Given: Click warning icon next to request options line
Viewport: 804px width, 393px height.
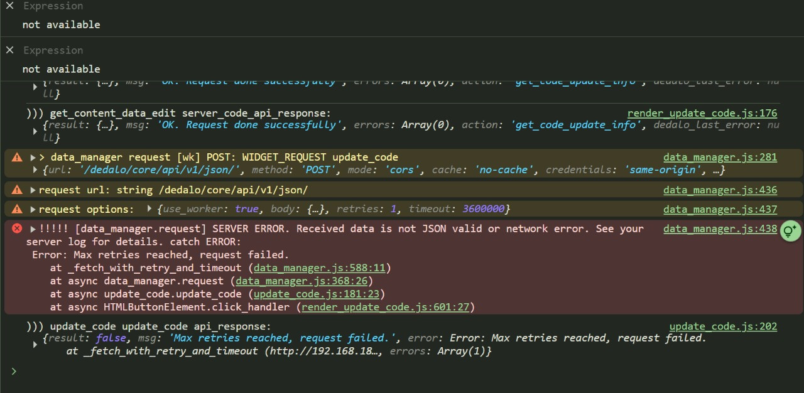Looking at the screenshot, I should (x=17, y=210).
